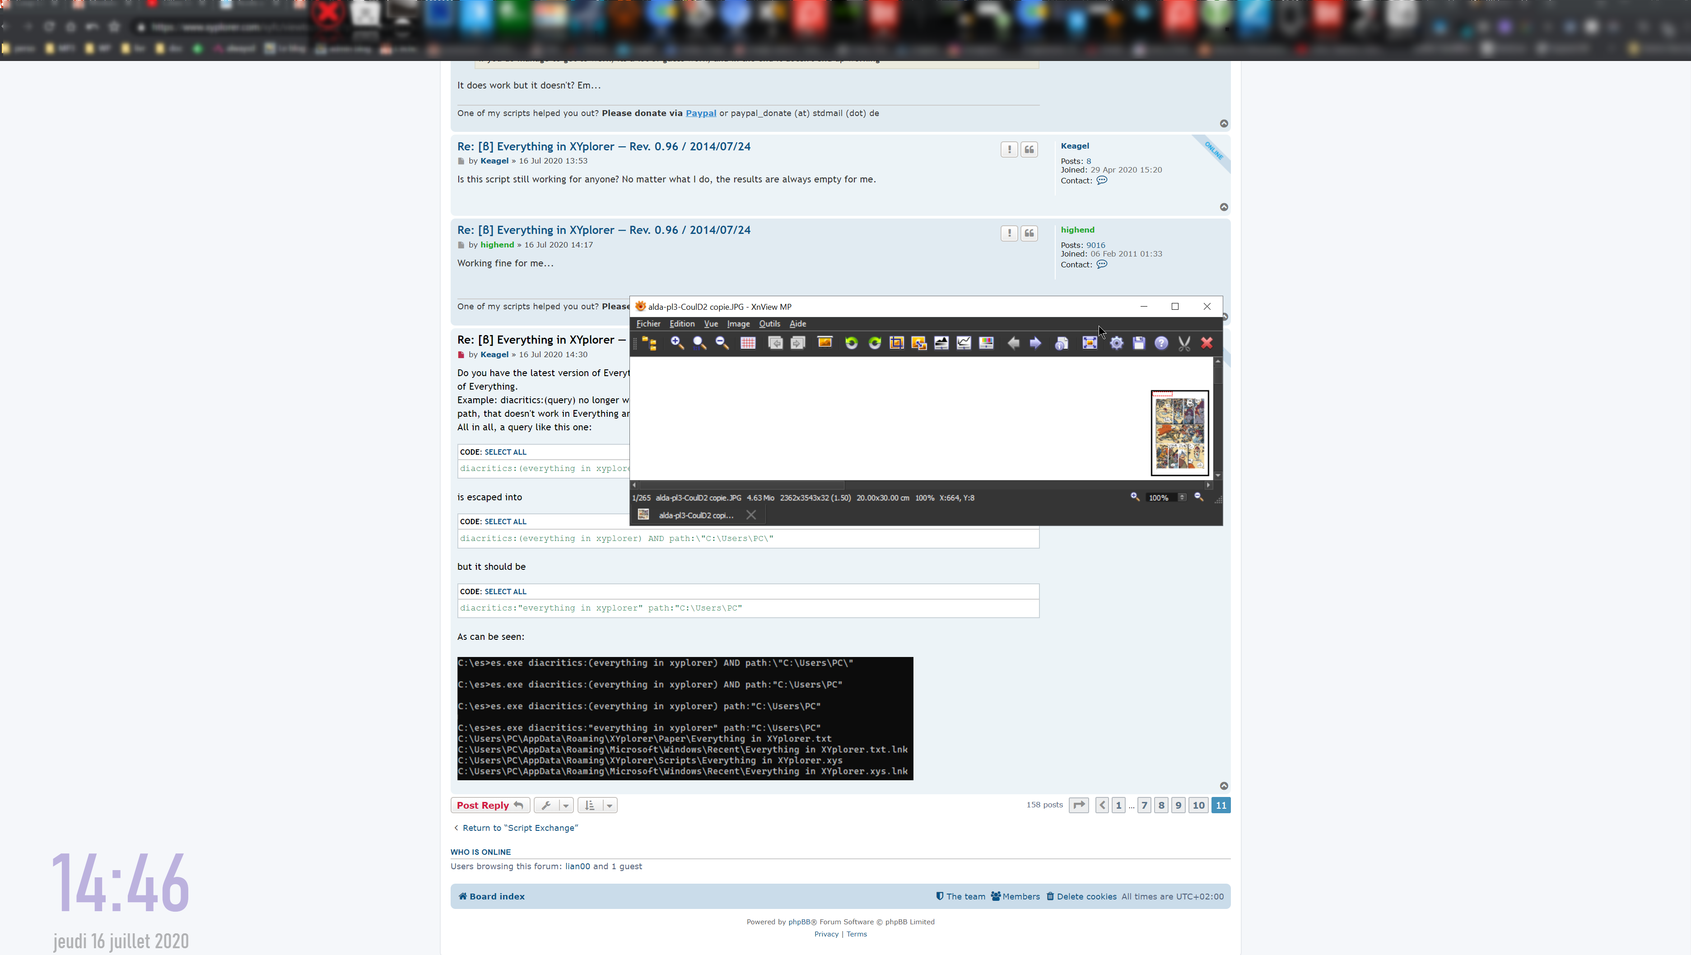
Task: Open the resize image tool
Action: (x=919, y=343)
